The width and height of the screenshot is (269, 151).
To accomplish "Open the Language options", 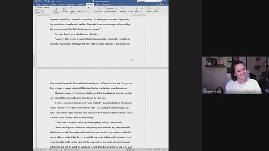I will [65, 10].
